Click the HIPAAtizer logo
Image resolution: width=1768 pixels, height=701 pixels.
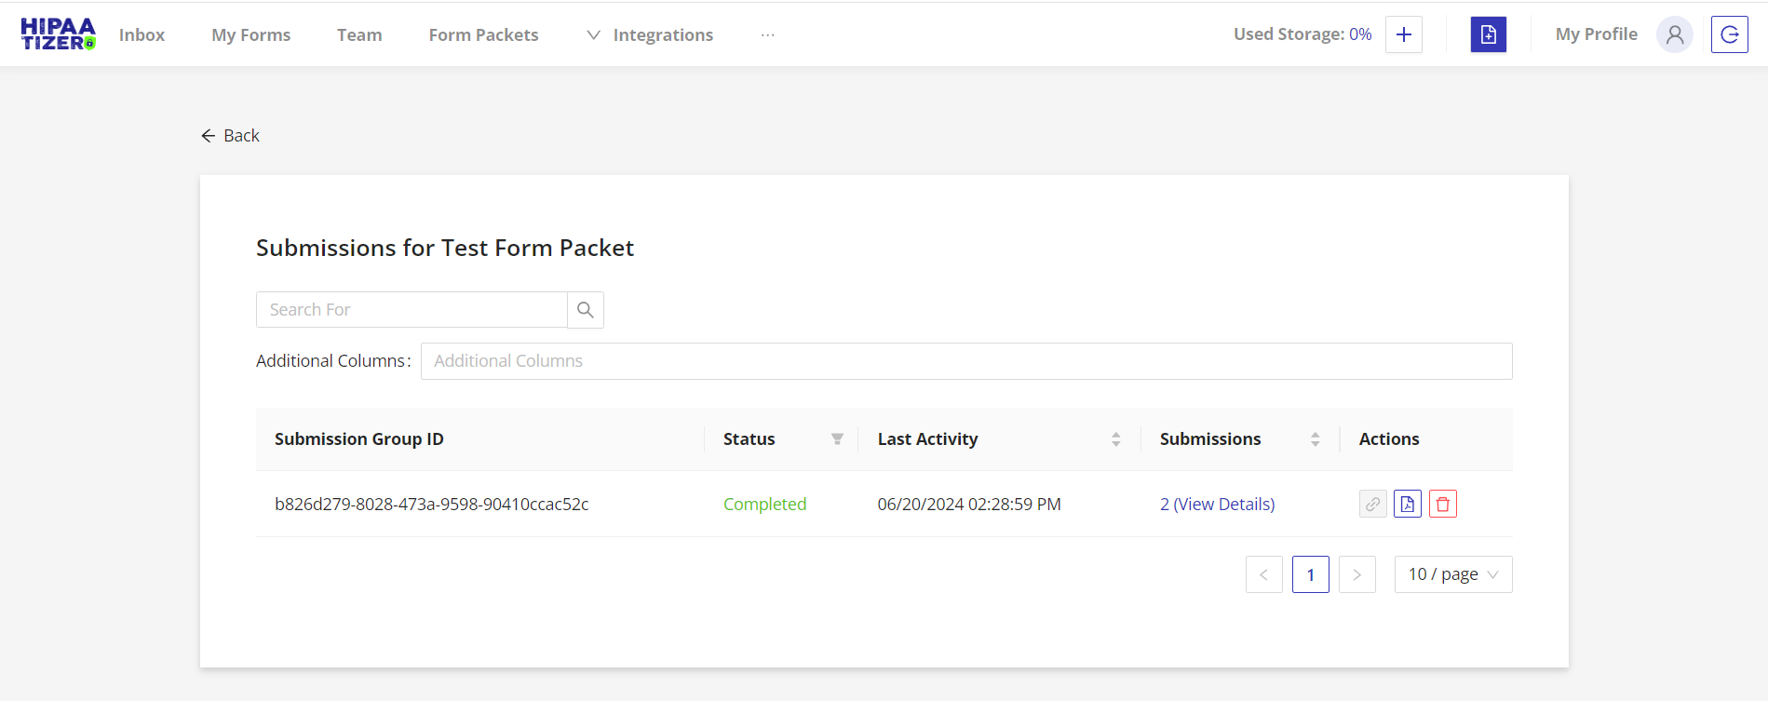[x=58, y=34]
